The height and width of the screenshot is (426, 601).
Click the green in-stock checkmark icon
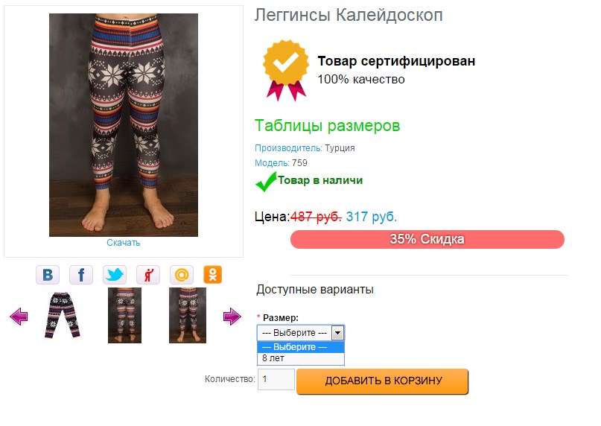pyautogui.click(x=266, y=182)
